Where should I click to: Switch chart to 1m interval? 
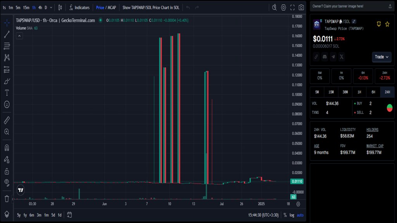coord(10,8)
